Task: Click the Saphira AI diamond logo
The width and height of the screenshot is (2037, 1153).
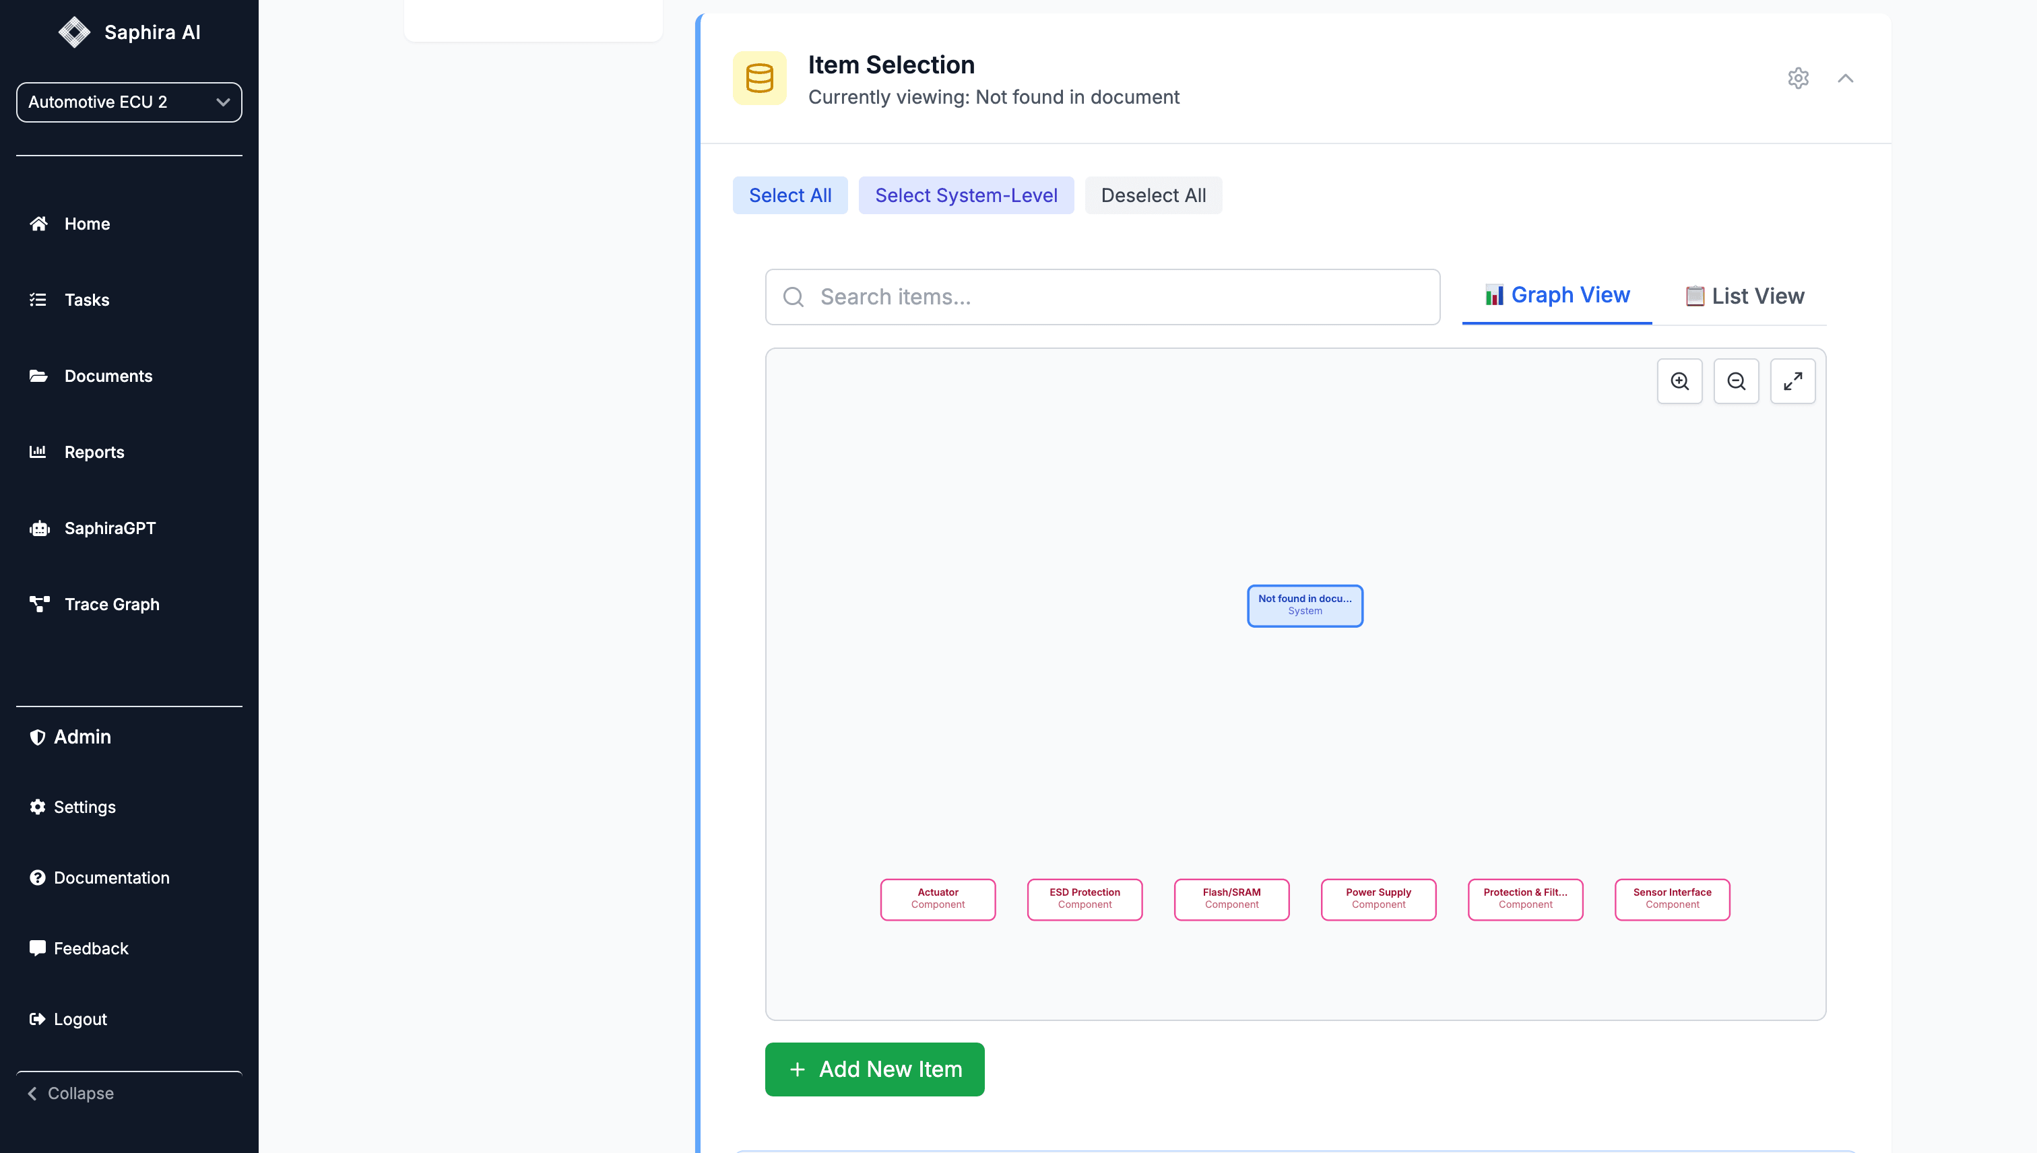Action: coord(75,32)
